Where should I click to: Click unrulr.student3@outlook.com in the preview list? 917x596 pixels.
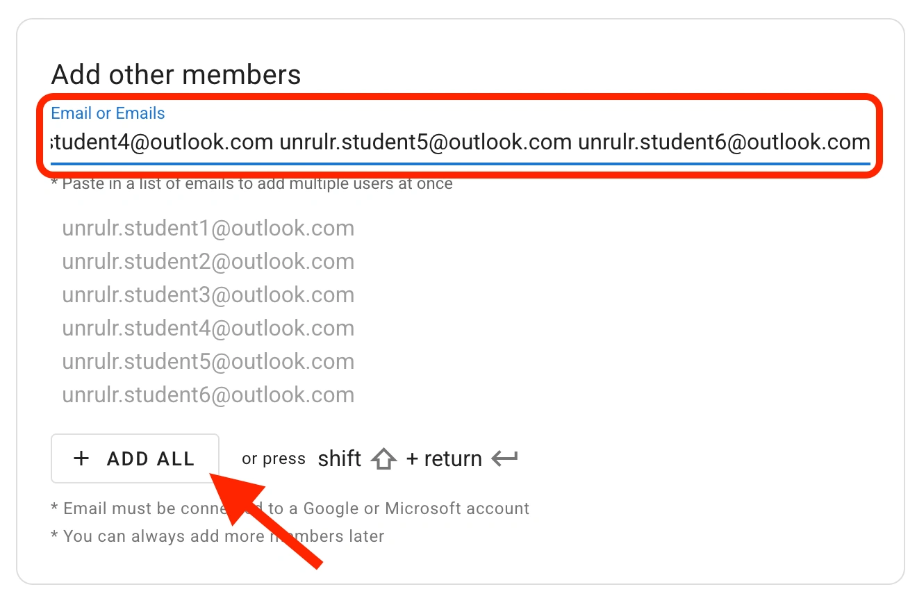208,295
